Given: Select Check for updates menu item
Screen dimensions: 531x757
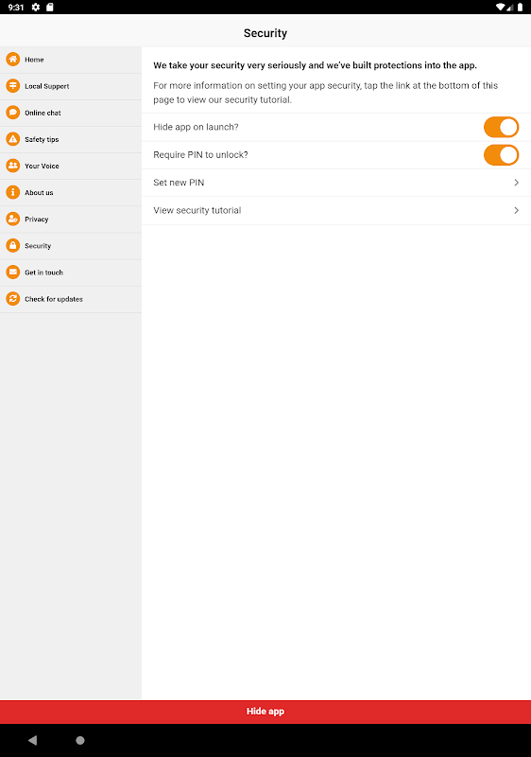Looking at the screenshot, I should (71, 299).
